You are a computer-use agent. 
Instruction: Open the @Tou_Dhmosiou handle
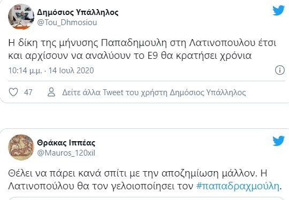tap(67, 22)
